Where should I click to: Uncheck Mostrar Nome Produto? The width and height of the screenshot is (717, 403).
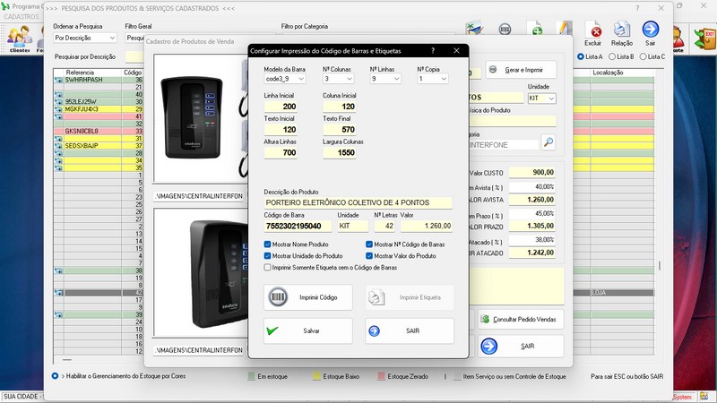click(268, 244)
